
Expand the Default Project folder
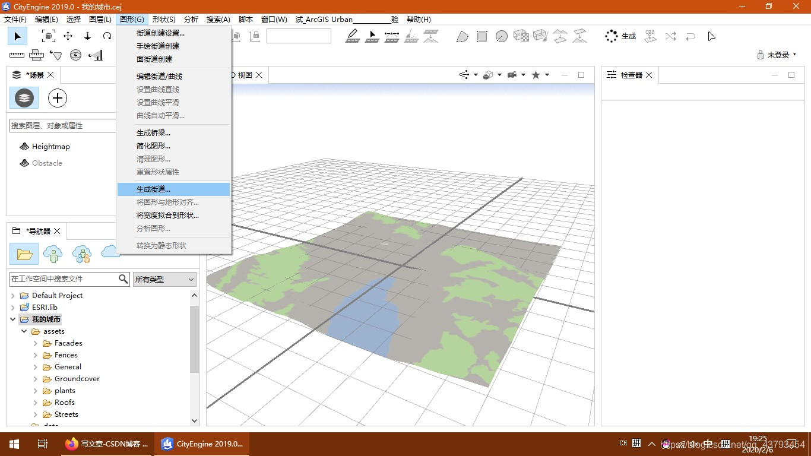pyautogui.click(x=13, y=296)
